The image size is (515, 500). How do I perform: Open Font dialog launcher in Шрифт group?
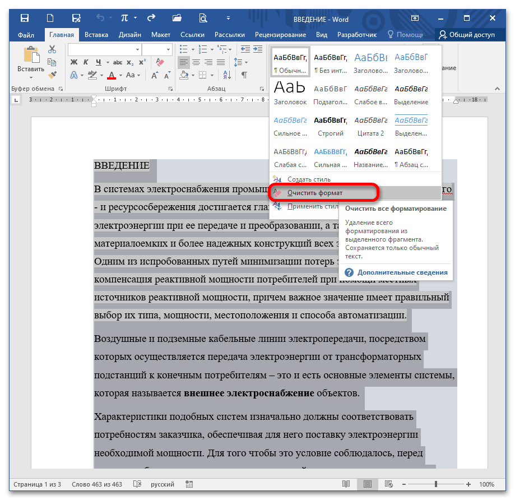click(x=170, y=89)
